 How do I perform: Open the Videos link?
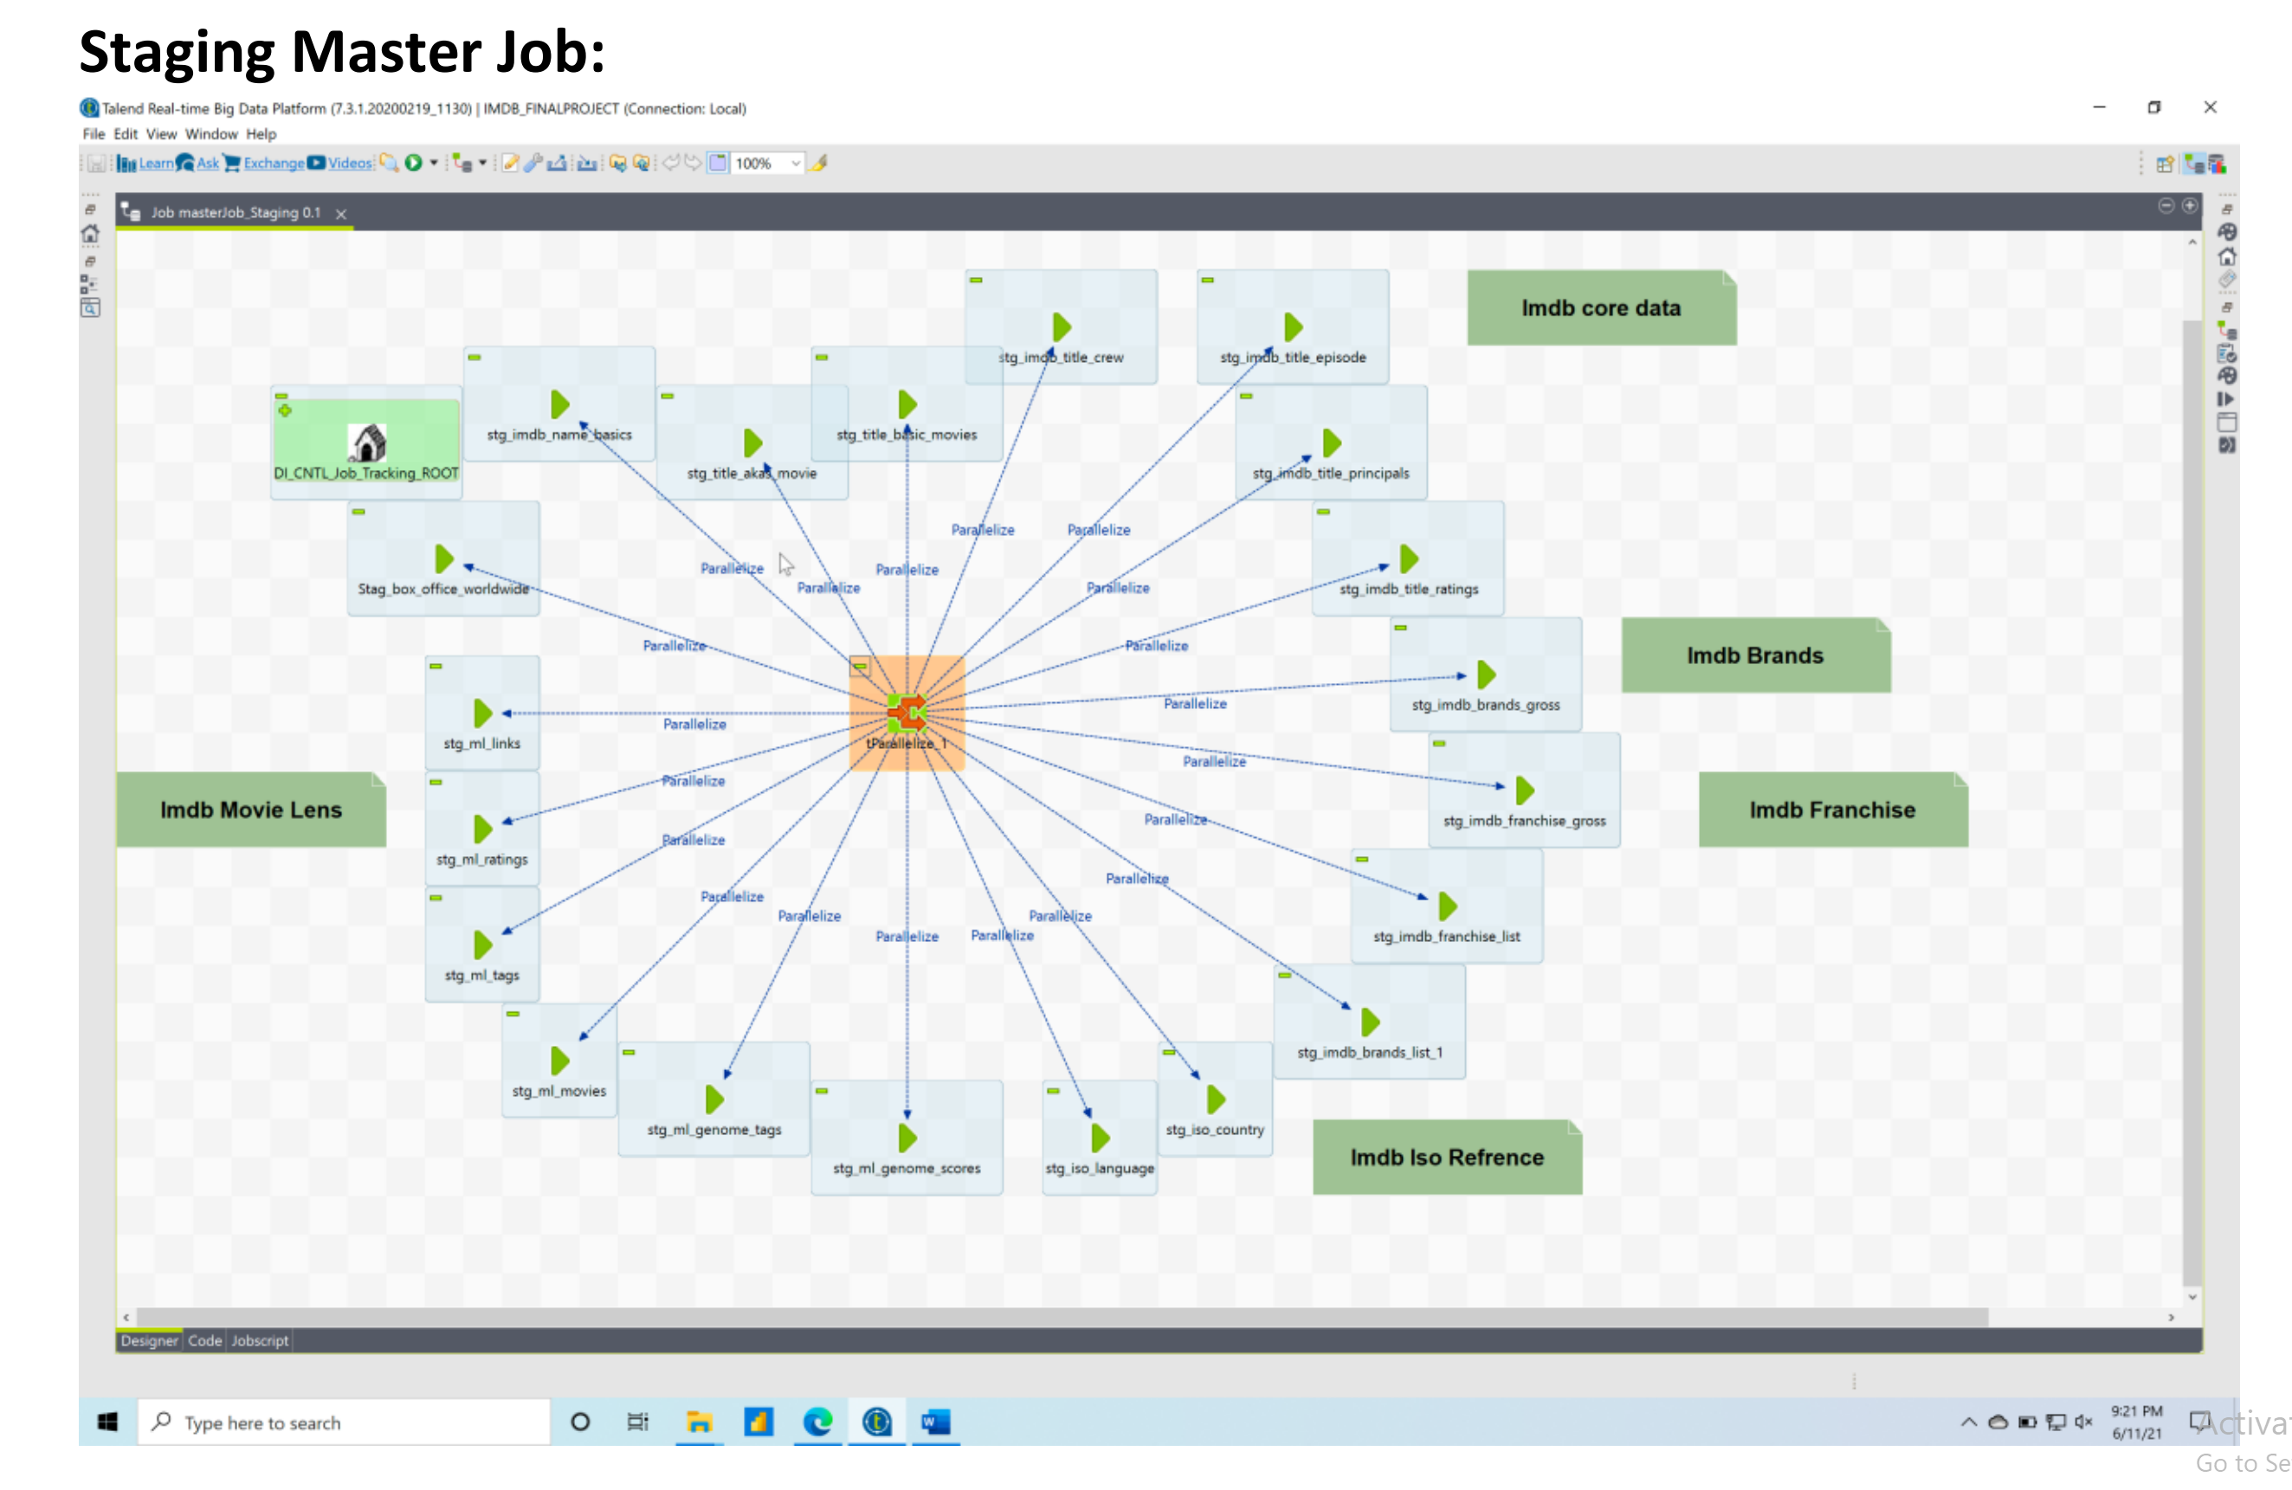point(350,164)
